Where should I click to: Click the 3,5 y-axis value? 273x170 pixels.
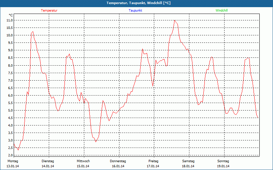(x=11, y=133)
